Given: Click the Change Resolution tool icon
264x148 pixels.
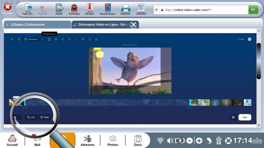Looking at the screenshot, I should point(49,39).
